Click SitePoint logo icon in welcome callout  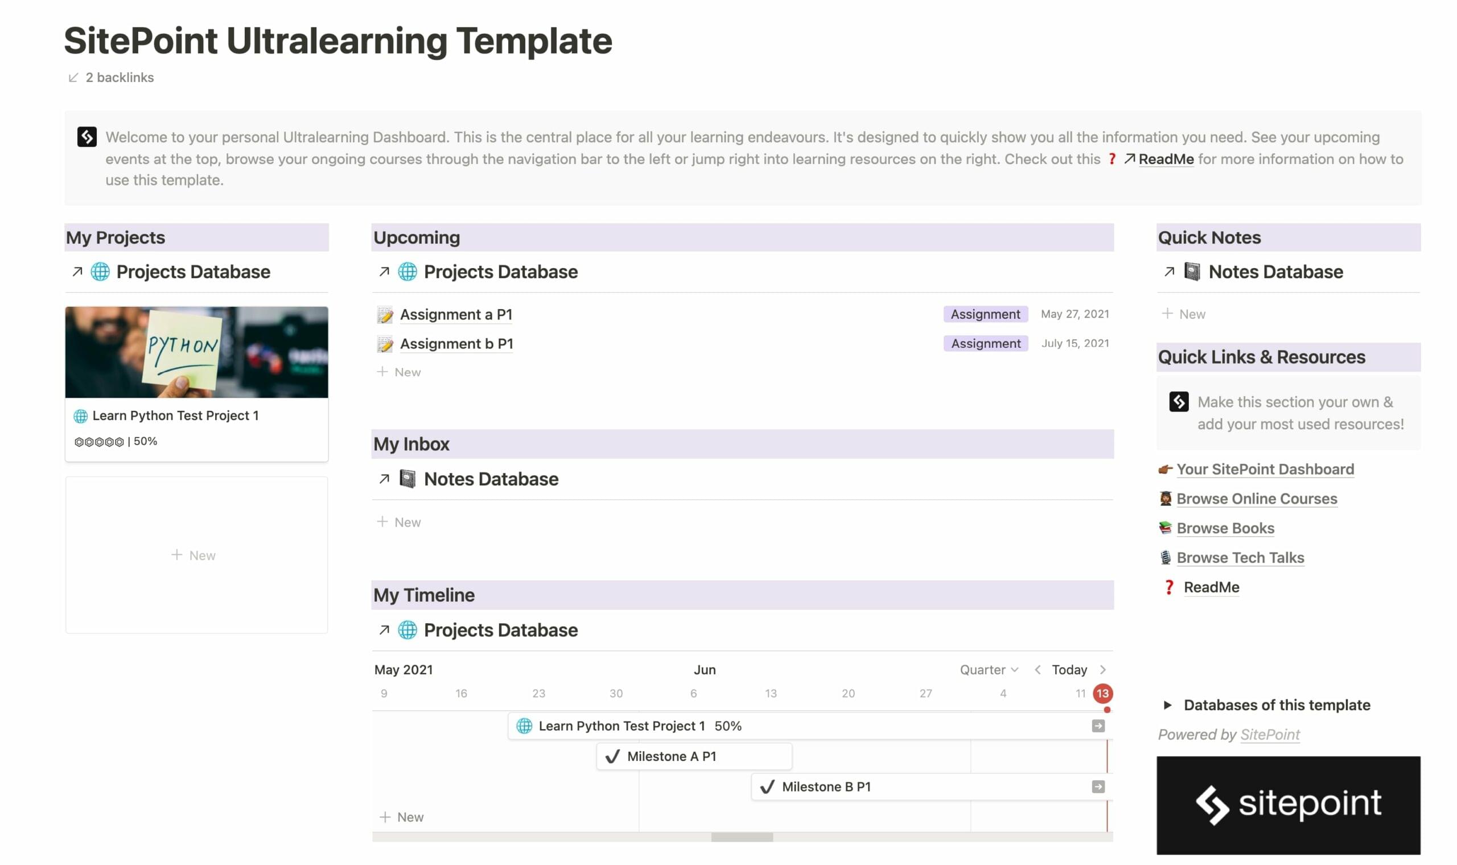click(x=87, y=137)
